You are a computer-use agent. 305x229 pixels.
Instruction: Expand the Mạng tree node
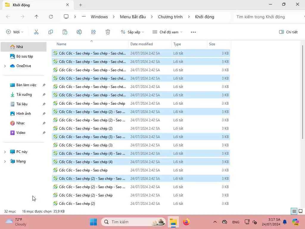pyautogui.click(x=5, y=161)
